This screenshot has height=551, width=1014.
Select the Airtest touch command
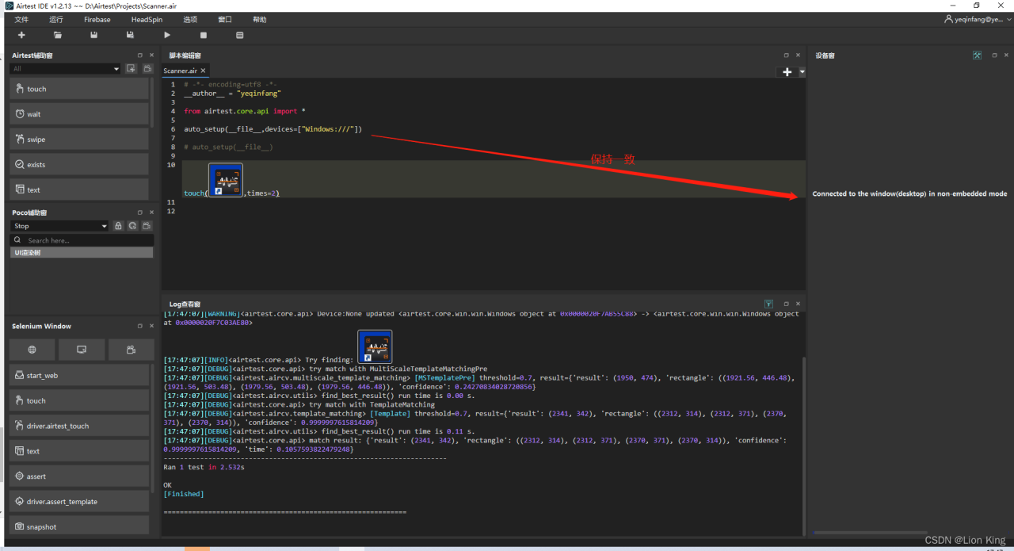click(79, 89)
